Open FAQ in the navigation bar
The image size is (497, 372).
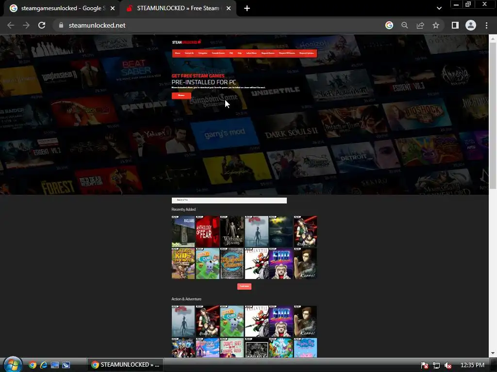click(x=231, y=53)
